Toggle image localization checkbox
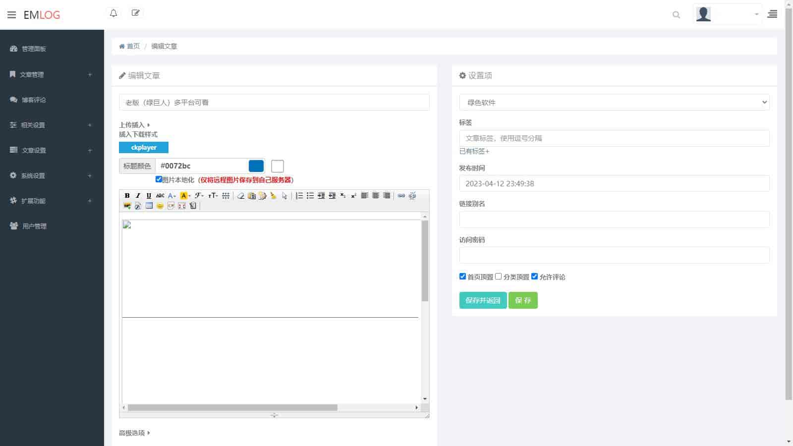Image resolution: width=793 pixels, height=446 pixels. tap(159, 179)
